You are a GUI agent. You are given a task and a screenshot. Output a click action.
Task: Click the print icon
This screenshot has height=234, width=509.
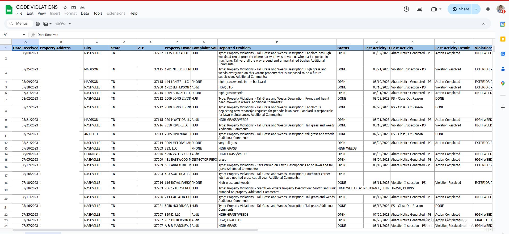point(38,24)
